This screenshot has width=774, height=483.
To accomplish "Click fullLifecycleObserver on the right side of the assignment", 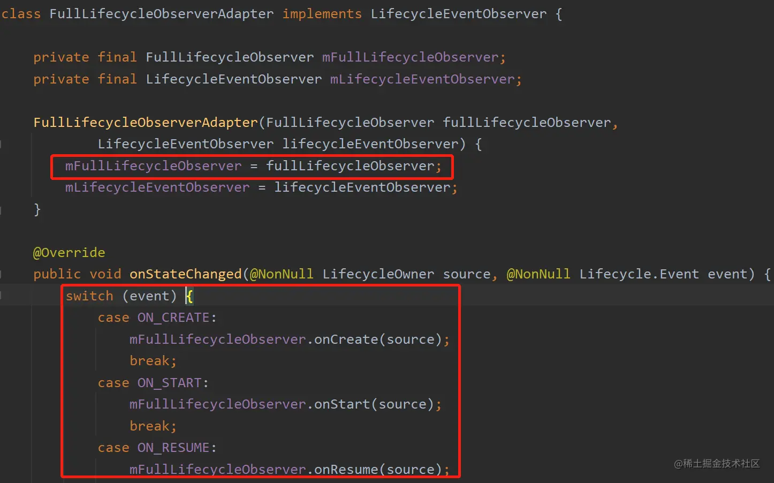I will pos(350,166).
